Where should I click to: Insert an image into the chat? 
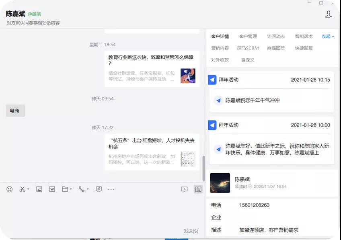pyautogui.click(x=39, y=189)
